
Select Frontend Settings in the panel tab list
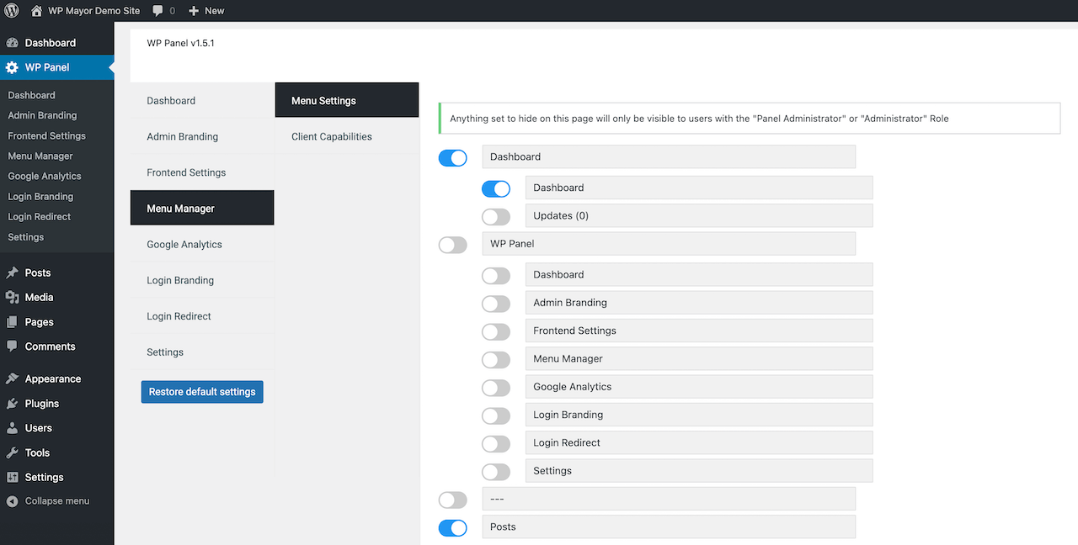click(x=202, y=172)
